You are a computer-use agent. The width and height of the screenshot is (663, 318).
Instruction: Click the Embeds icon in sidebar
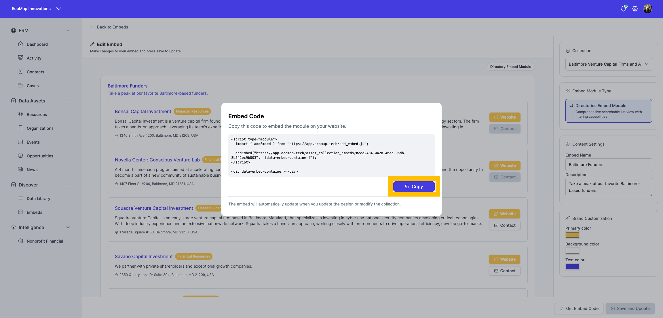(x=20, y=212)
